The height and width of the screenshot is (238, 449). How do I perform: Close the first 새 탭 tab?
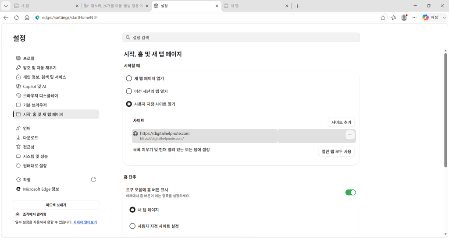[x=77, y=6]
